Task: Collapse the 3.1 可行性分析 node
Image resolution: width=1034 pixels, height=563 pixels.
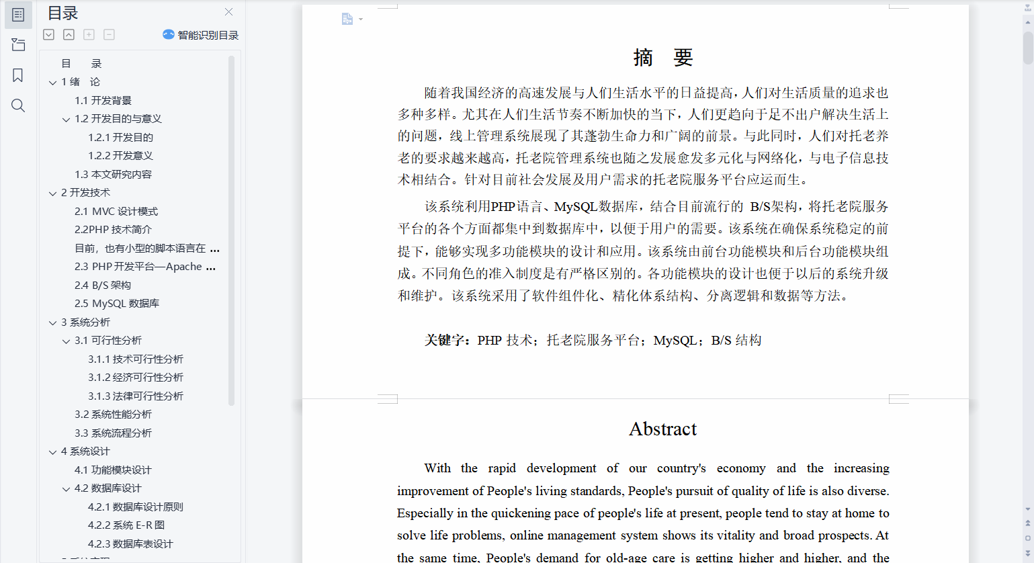Action: (66, 341)
